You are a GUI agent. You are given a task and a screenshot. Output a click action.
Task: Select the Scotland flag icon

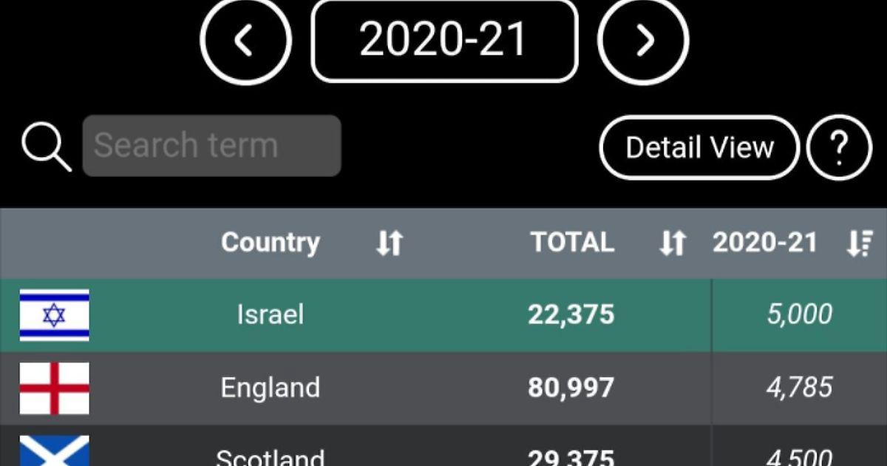coord(54,451)
